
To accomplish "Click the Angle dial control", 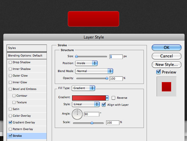I will 77,114.
